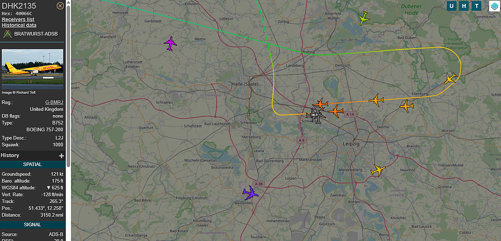Click the BRATWURST-ADSB receiver icon

[7, 34]
